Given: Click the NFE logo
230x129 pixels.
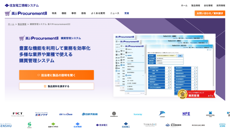Looking at the screenshot, I should (186, 114).
